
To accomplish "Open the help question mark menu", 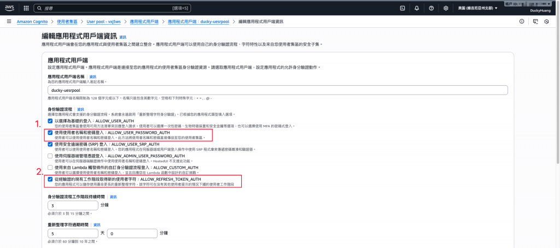I will (431, 8).
